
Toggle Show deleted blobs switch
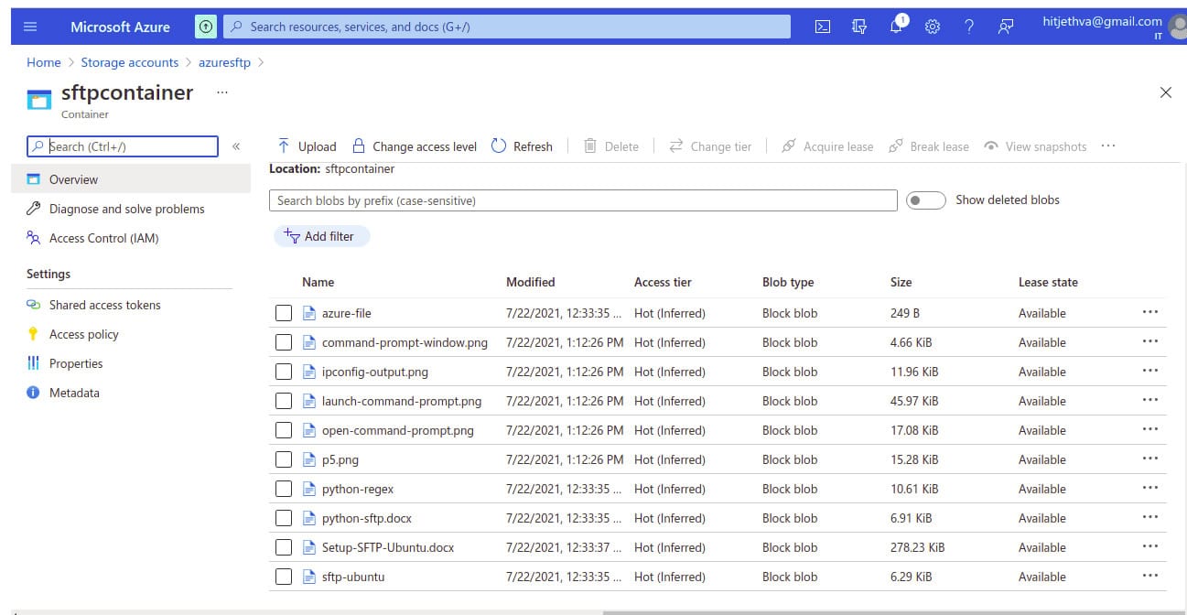coord(925,200)
